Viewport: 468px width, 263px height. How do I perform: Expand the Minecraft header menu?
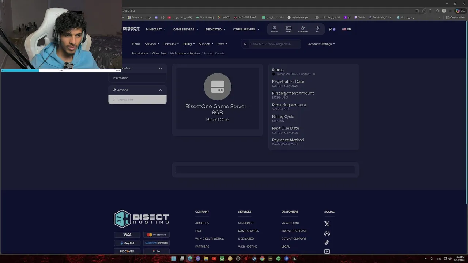point(156,29)
